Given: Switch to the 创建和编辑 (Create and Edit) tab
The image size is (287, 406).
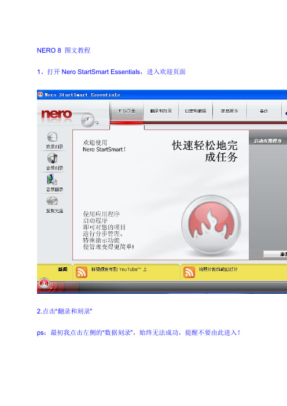Looking at the screenshot, I should (196, 111).
